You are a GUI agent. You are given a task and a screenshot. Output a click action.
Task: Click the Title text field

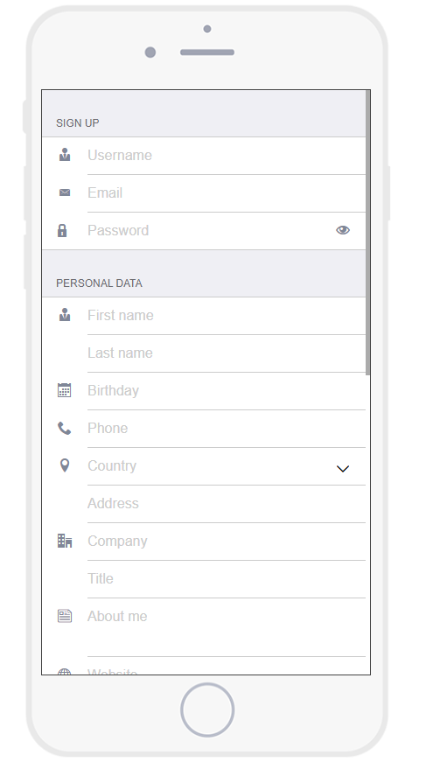[227, 579]
